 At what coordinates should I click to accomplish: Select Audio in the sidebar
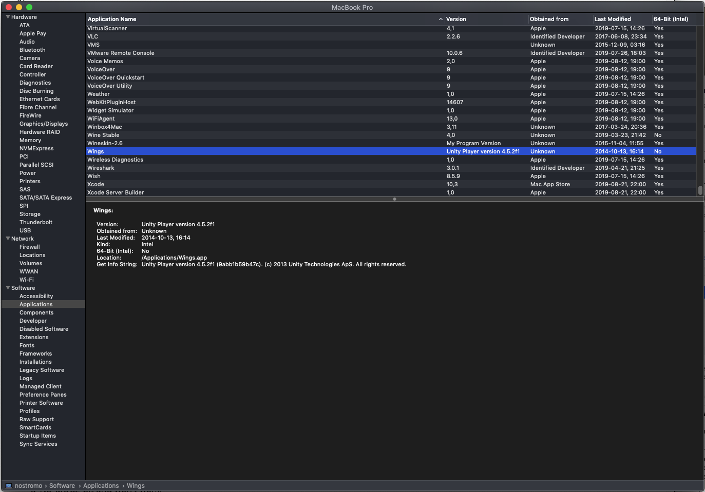[x=27, y=42]
